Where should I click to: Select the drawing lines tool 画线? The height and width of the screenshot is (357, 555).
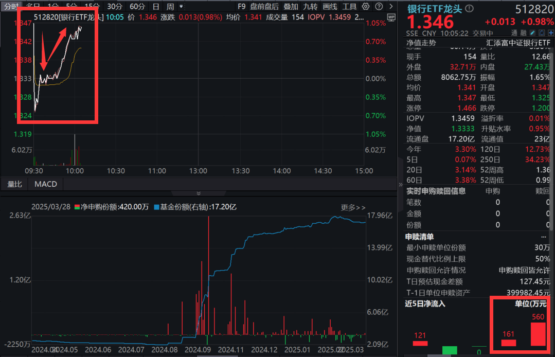pyautogui.click(x=330, y=7)
